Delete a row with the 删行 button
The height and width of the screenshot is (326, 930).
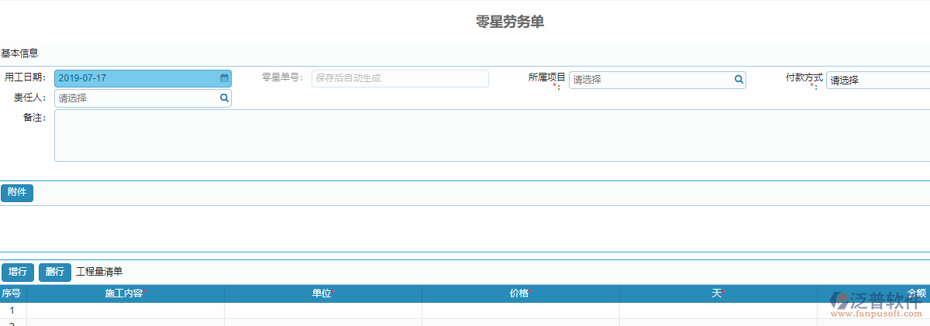click(55, 272)
